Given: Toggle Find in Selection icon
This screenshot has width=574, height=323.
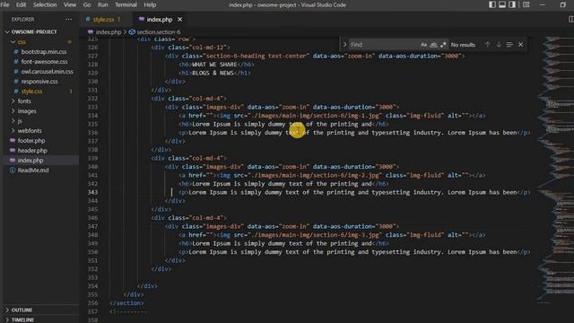Looking at the screenshot, I should coord(509,45).
